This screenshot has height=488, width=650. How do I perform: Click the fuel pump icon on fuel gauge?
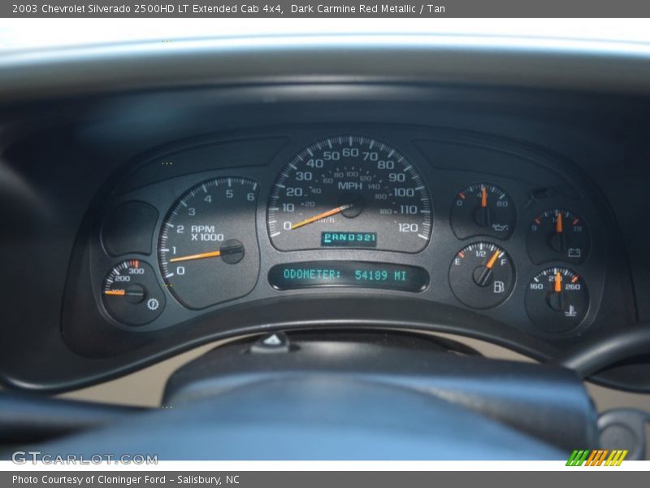499,287
